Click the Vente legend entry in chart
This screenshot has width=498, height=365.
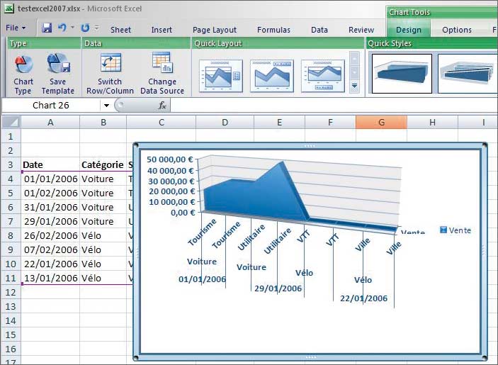click(x=455, y=230)
